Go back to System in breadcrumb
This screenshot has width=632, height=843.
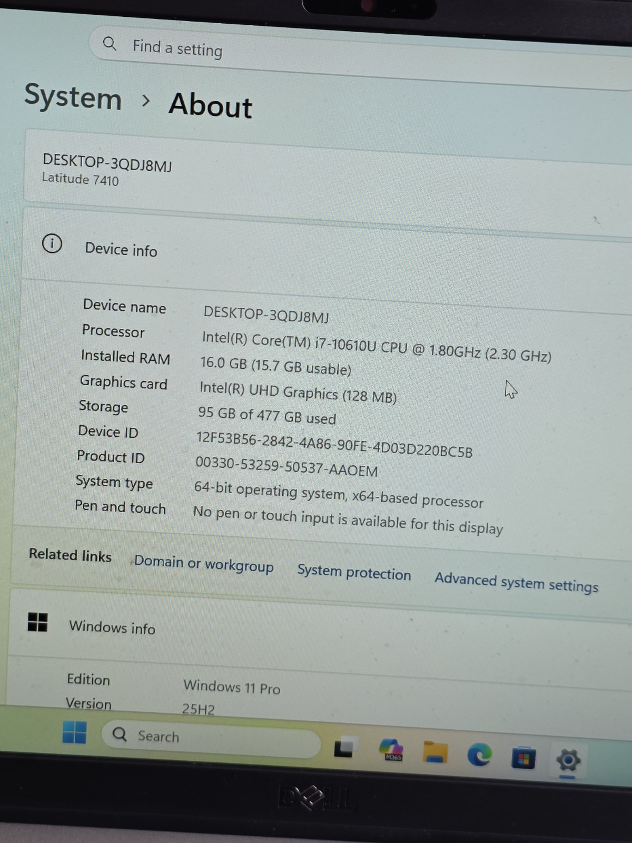pos(73,97)
